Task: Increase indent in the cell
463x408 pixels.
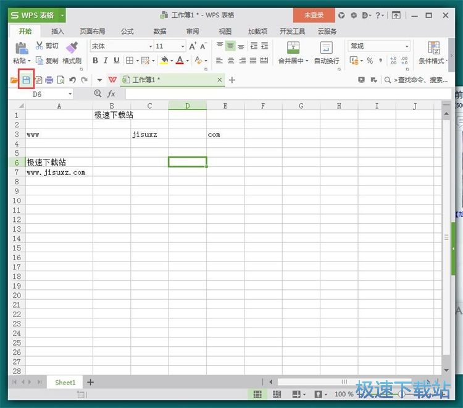Action: point(265,46)
